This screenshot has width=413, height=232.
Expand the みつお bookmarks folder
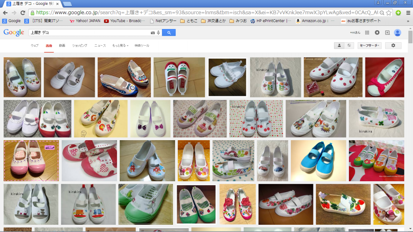coord(238,21)
